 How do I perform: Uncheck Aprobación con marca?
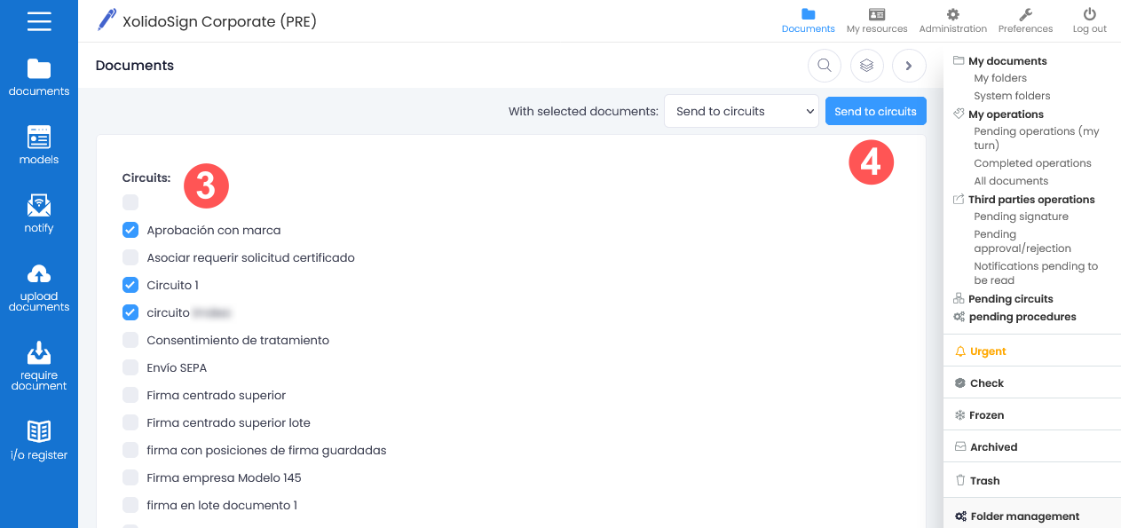(130, 230)
